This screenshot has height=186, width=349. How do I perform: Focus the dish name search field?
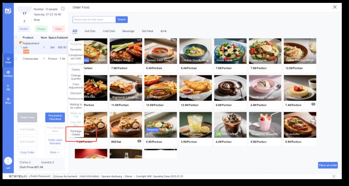click(x=94, y=19)
